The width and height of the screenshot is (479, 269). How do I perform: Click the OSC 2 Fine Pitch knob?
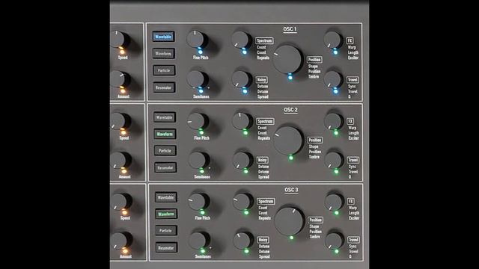[197, 121]
